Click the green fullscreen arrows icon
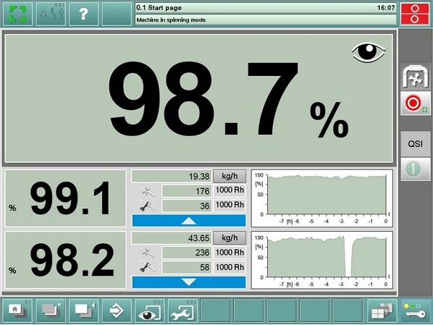433x325 pixels. (x=17, y=14)
